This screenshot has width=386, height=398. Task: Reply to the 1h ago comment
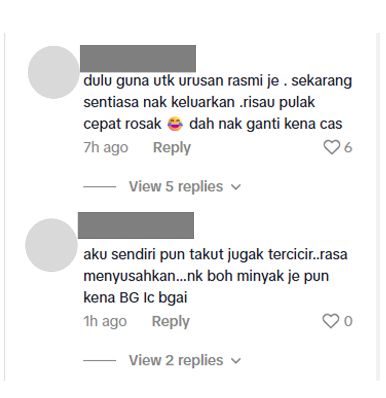coord(170,321)
